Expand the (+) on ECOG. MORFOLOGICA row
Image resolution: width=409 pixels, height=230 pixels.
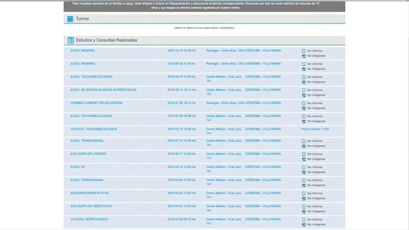[72, 219]
